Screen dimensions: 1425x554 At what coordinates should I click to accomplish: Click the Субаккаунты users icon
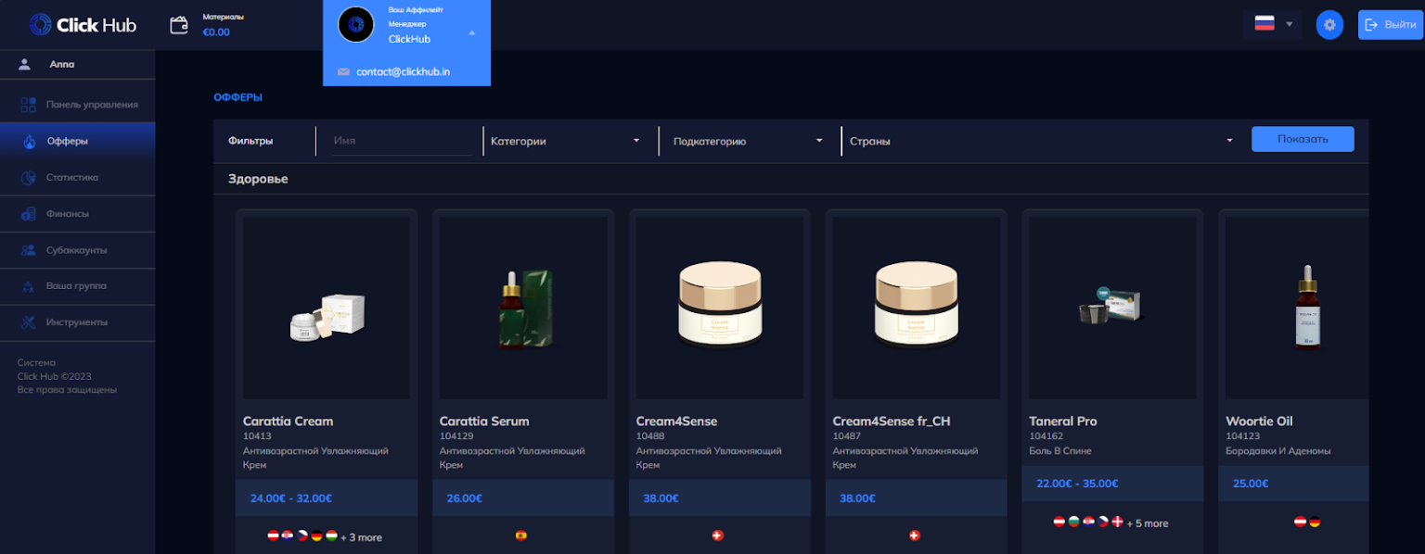(28, 250)
